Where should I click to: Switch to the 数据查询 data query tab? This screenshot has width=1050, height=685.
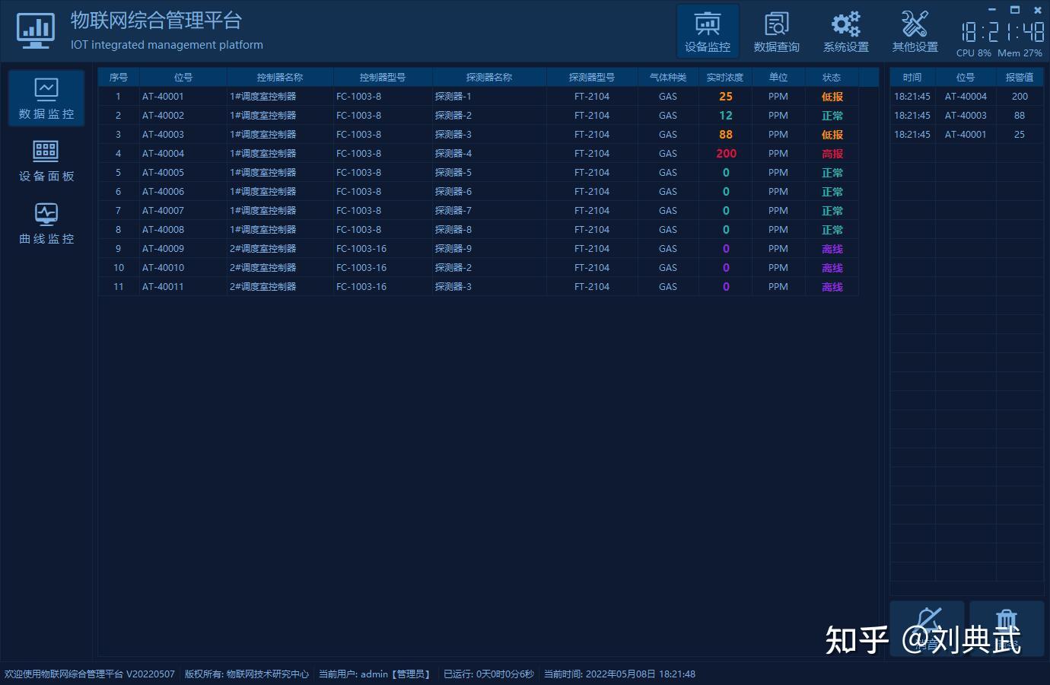point(776,30)
